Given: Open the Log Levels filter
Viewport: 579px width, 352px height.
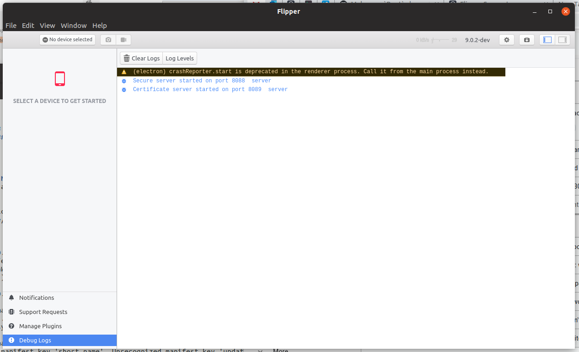Looking at the screenshot, I should click(180, 58).
